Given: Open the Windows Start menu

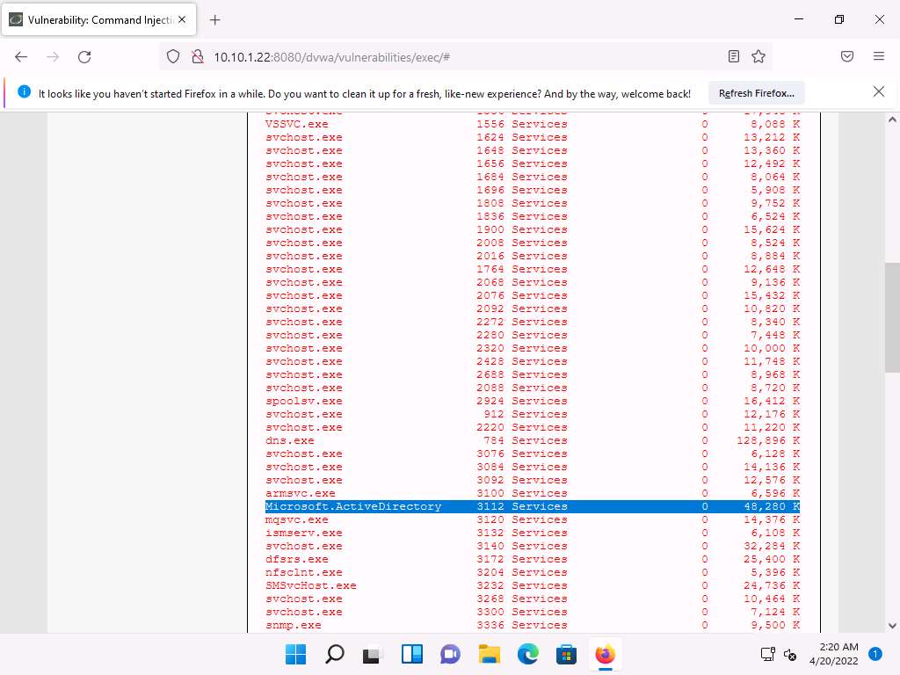Looking at the screenshot, I should (x=296, y=655).
